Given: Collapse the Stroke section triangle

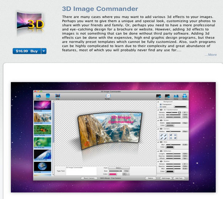Looking at the screenshot, I should [x=158, y=120].
